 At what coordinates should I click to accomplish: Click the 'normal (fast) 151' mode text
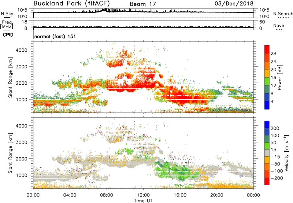(x=55, y=36)
